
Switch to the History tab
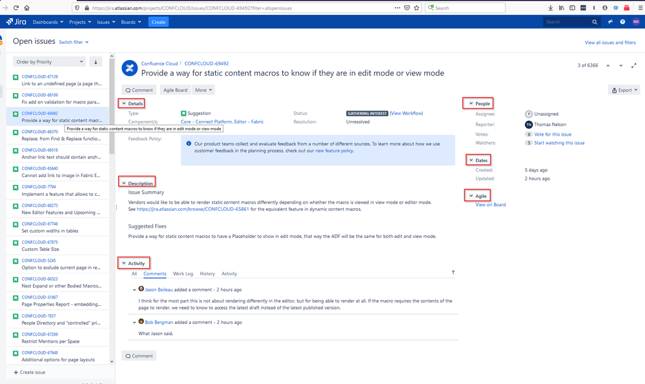[207, 273]
